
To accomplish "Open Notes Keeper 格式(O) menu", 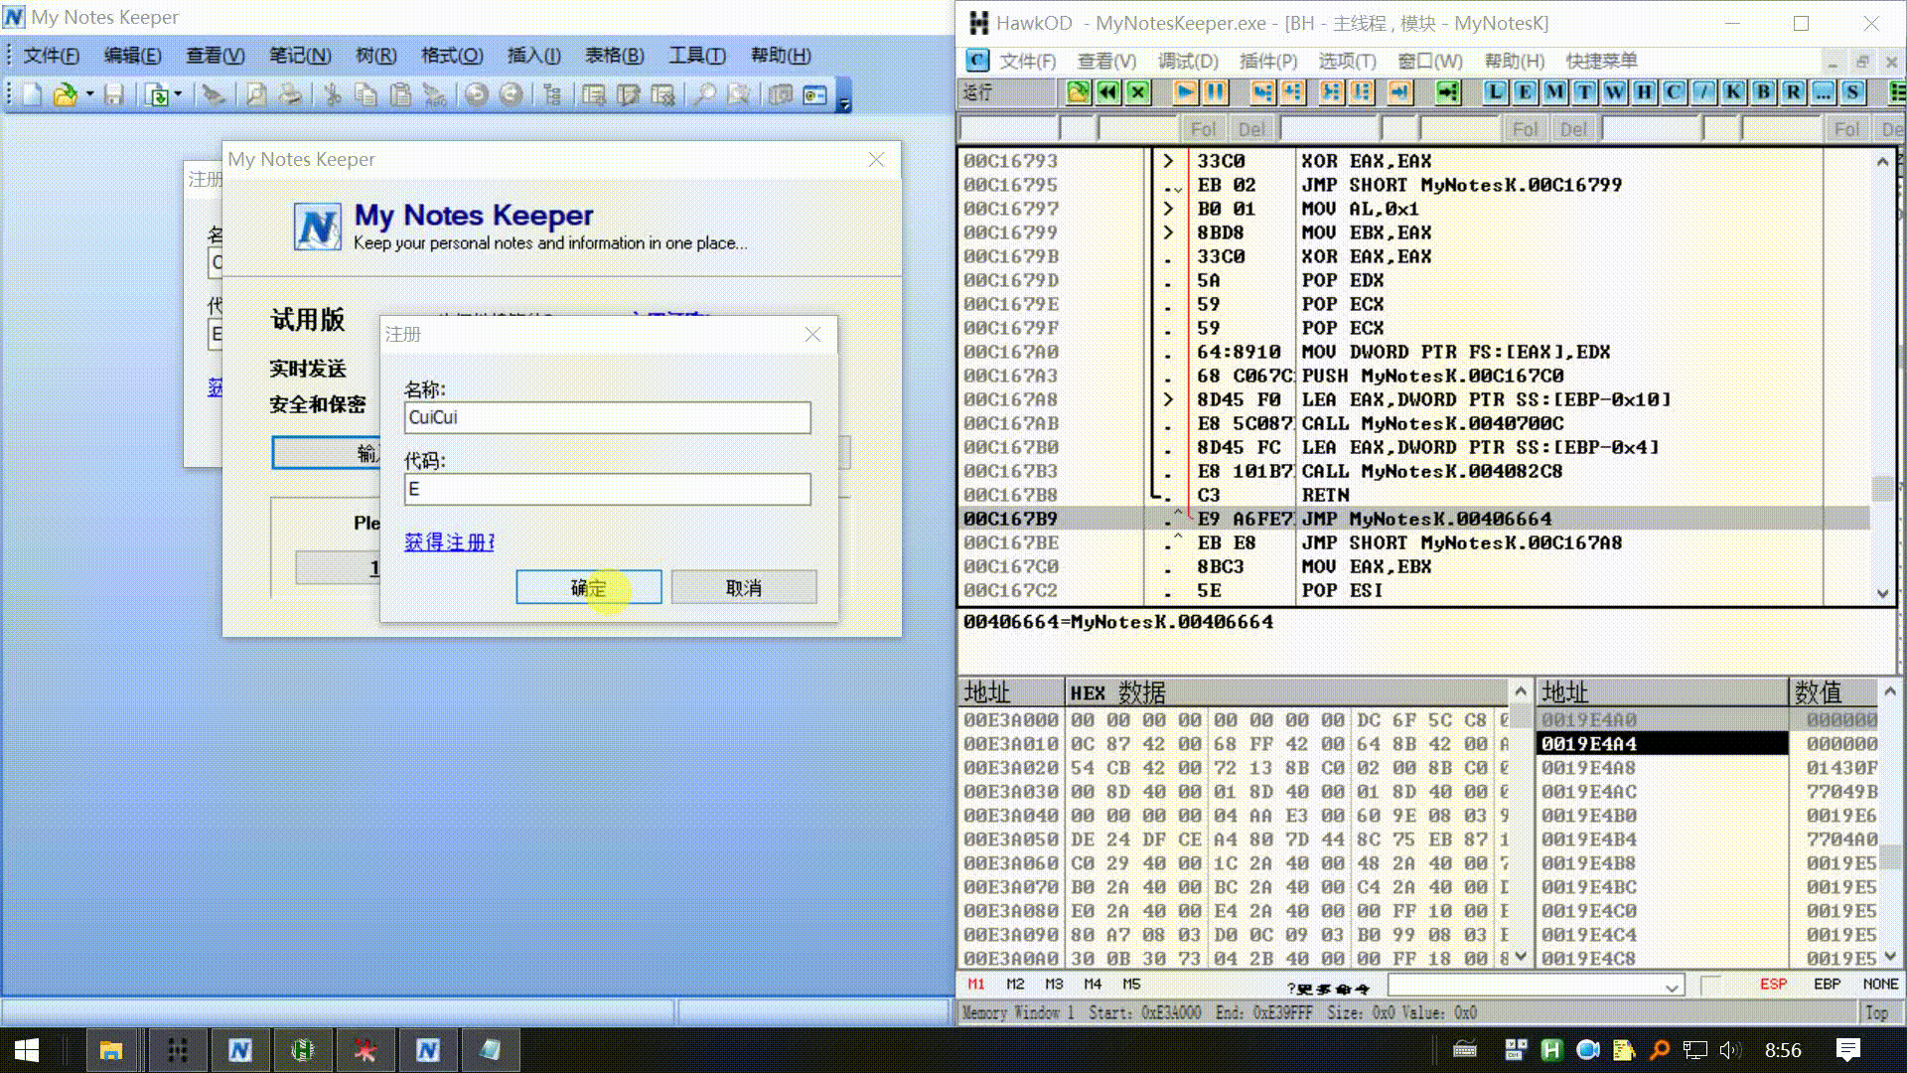I will tap(452, 56).
